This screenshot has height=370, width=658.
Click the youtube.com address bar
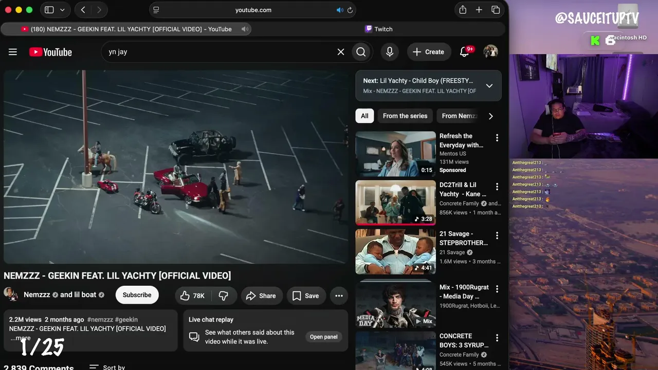pos(253,10)
